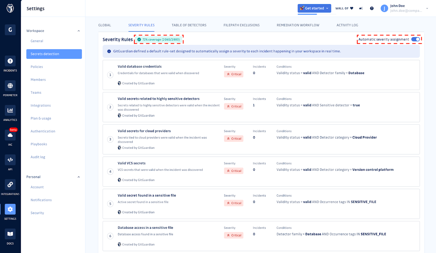Viewport: 436px width, 253px height.
Task: Click rule number 2 circle badge
Action: tap(110, 107)
